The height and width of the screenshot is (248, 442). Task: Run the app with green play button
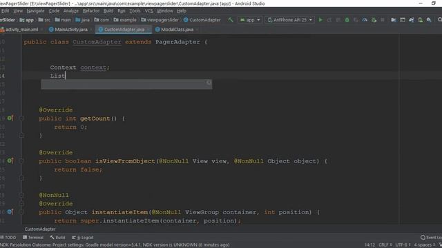[320, 20]
